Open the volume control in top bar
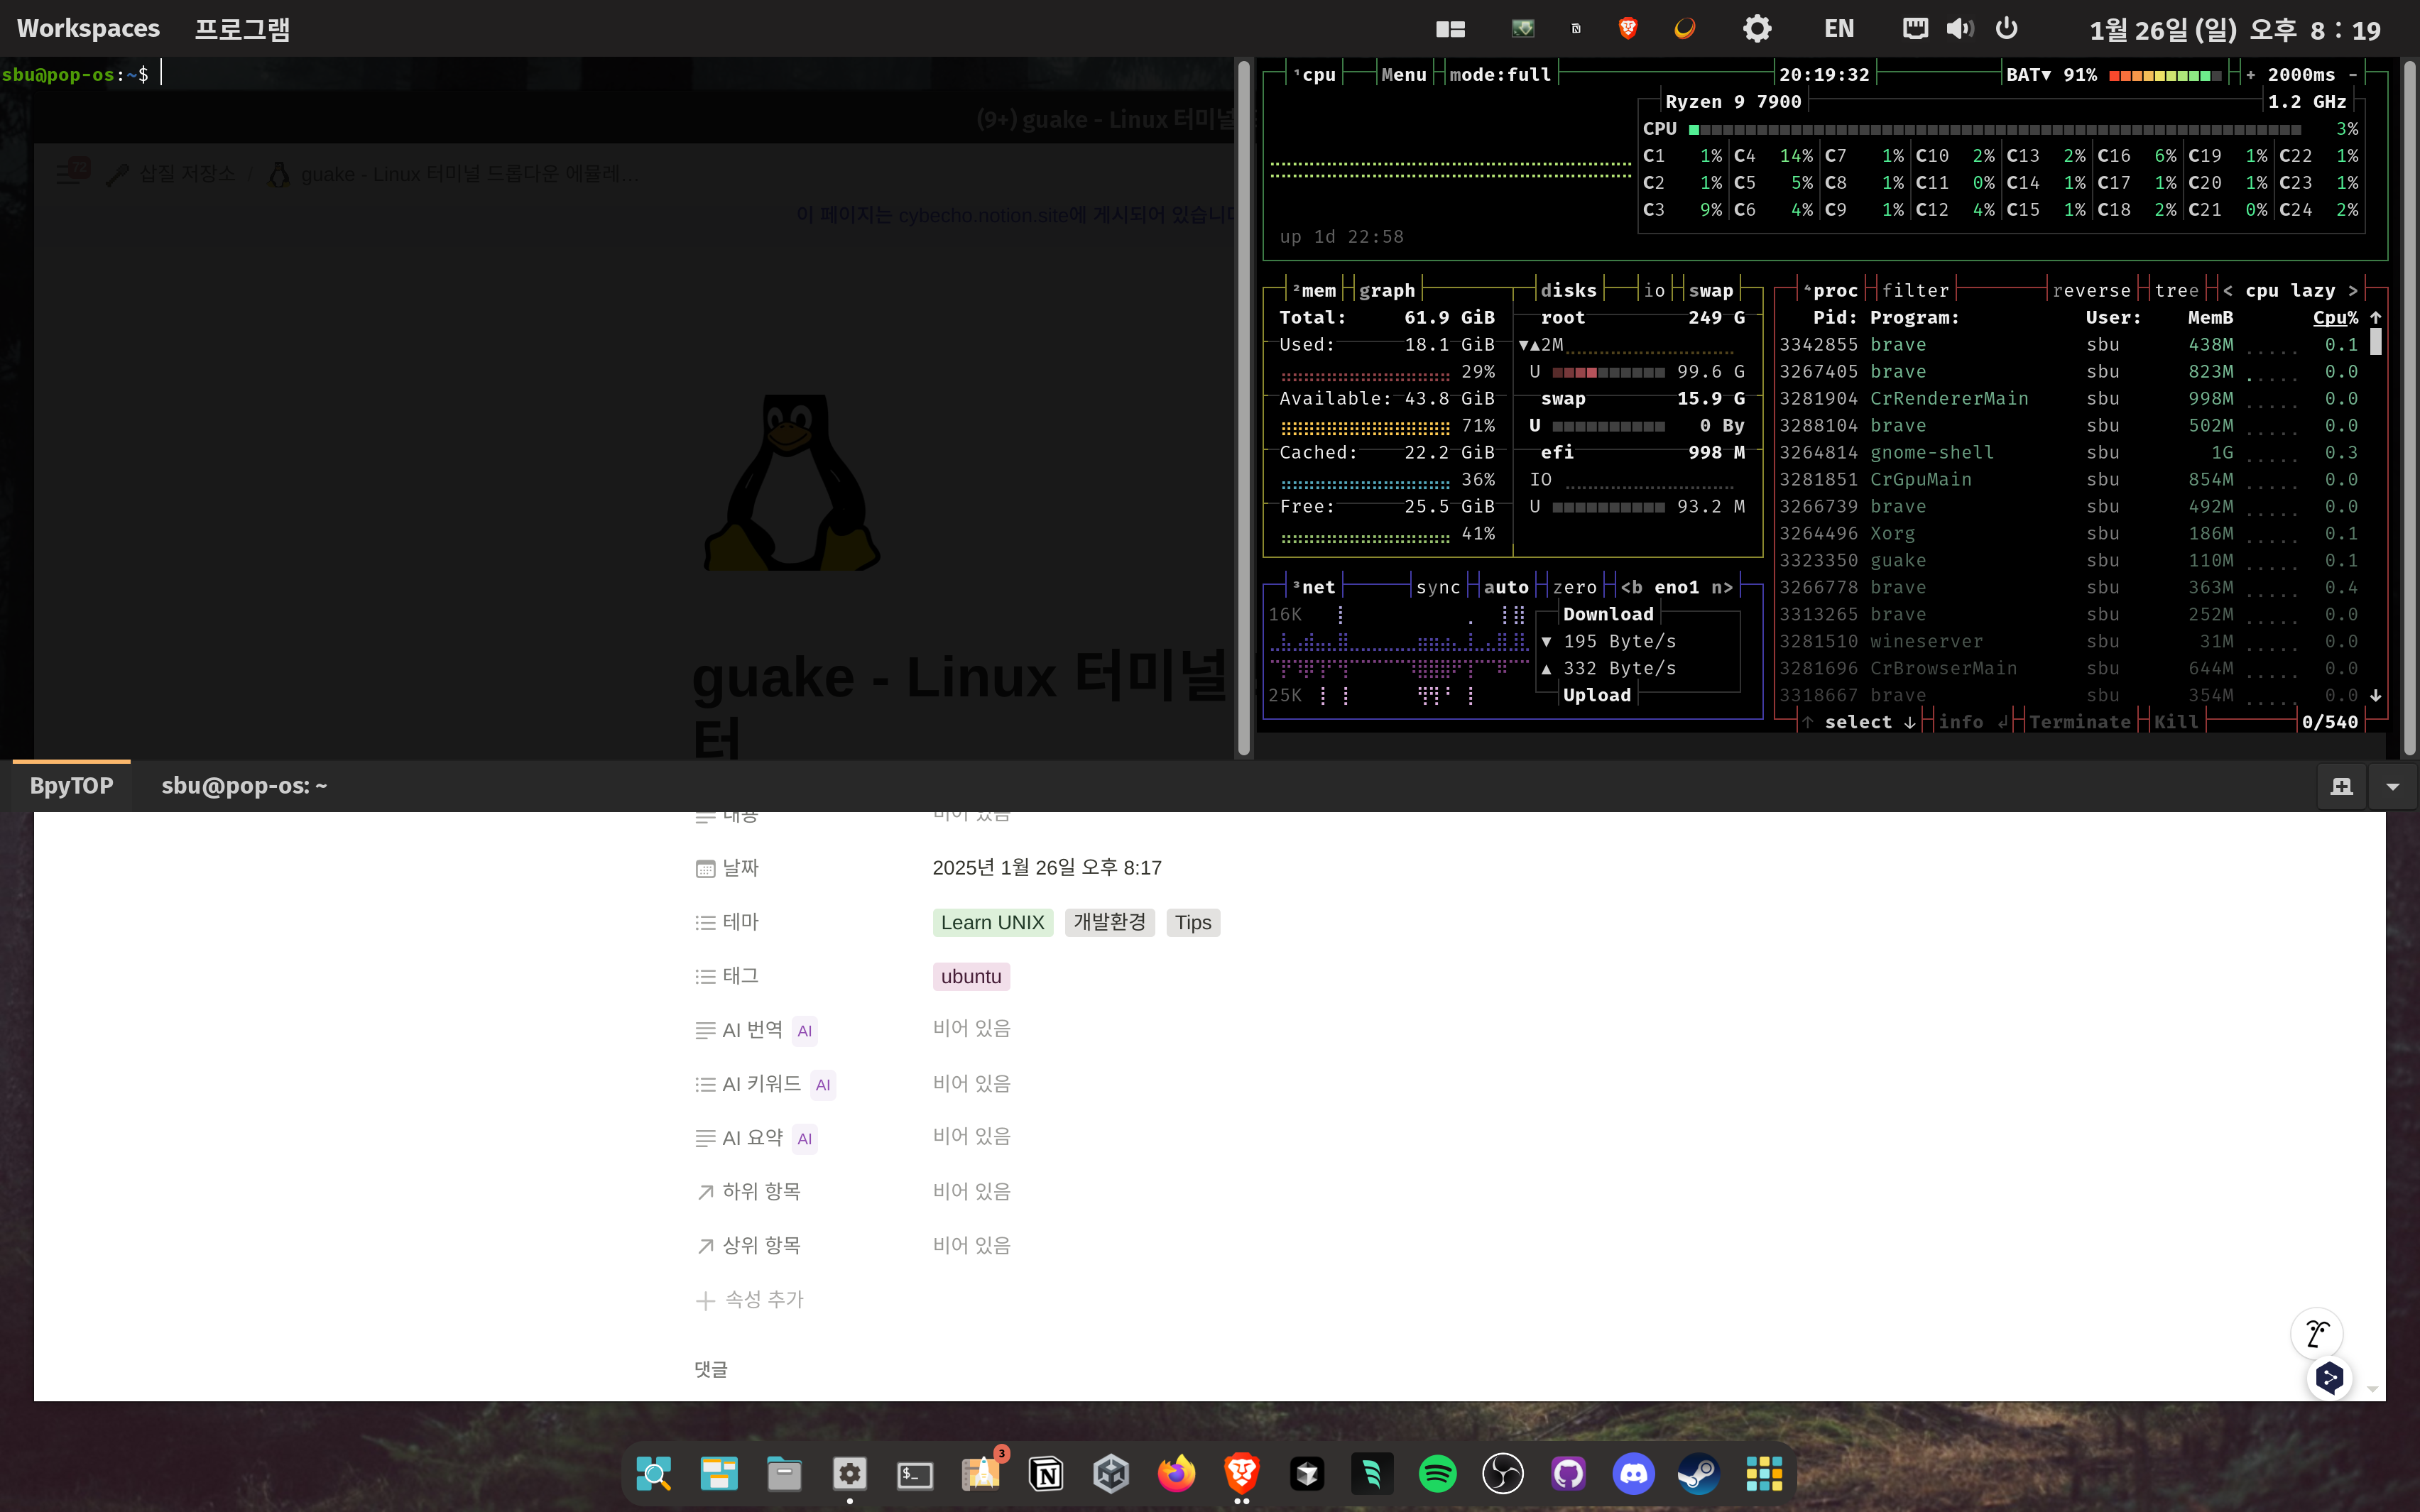 [x=1959, y=28]
